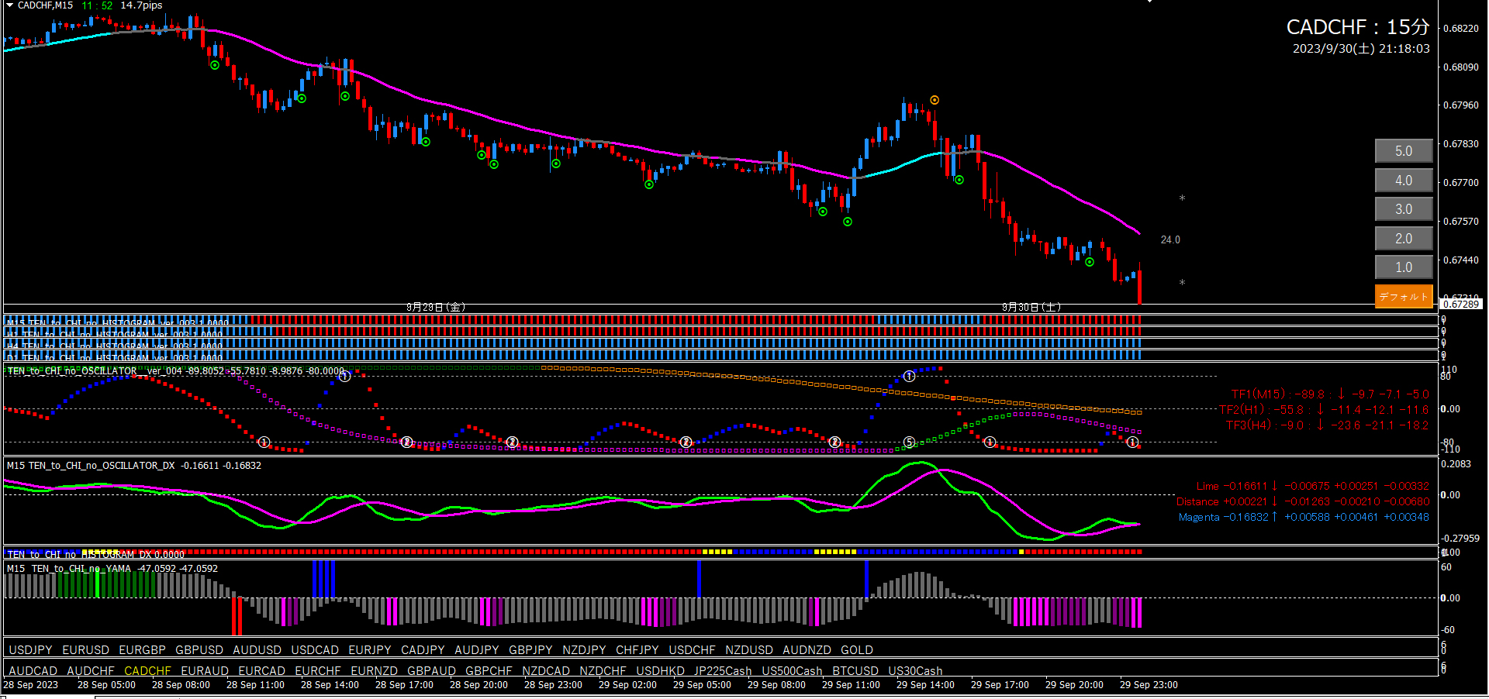1489x699 pixels.
Task: Go to the AUDJPY symbol
Action: pyautogui.click(x=477, y=650)
